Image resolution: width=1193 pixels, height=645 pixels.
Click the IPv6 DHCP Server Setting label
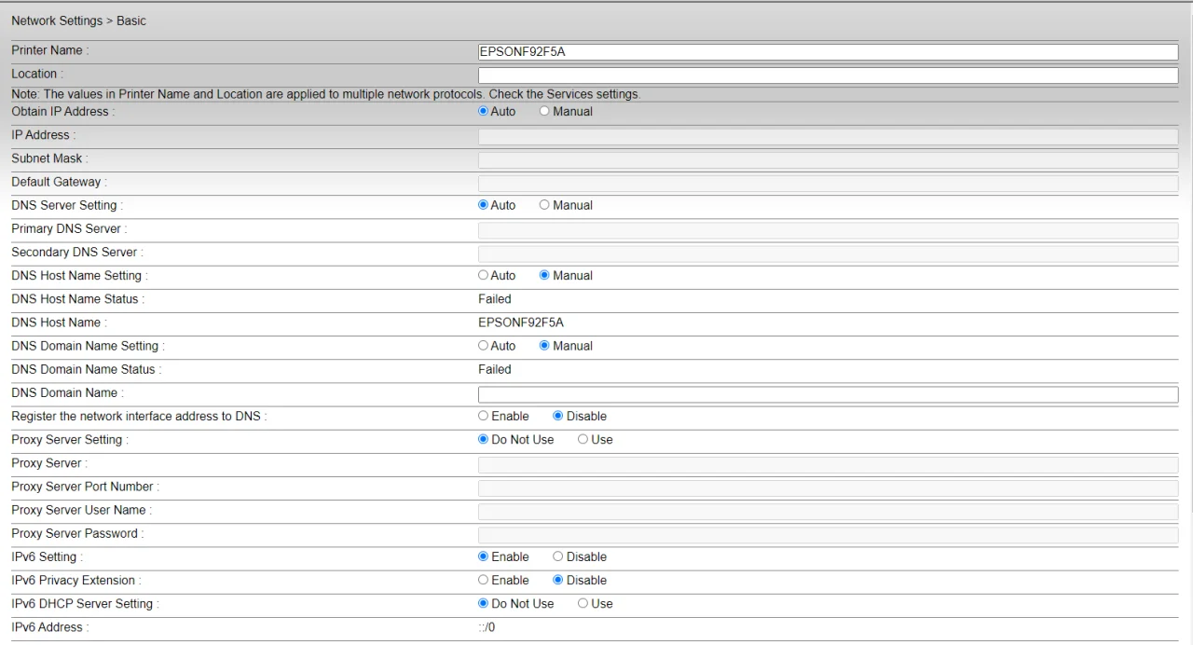coord(85,604)
